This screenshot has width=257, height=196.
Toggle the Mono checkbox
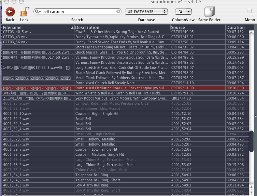(250, 11)
